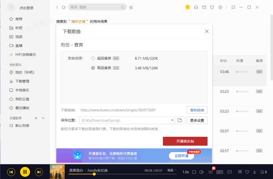
Task: Click the search magnifier icon
Action: tap(123, 7)
